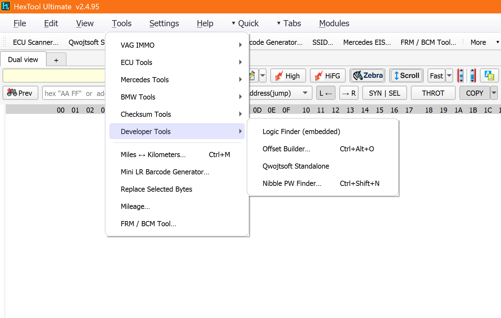Screen dimensions: 501x318
Task: Open dropdown arrow beside note edit icon
Action: 263,76
